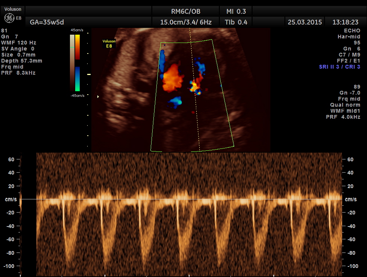This screenshot has height=277, width=367.
Task: Click the large orange color flow region
Action: click(x=172, y=78)
